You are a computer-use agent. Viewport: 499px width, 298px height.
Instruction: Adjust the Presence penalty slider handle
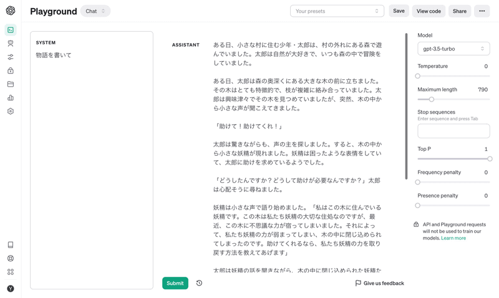(417, 206)
